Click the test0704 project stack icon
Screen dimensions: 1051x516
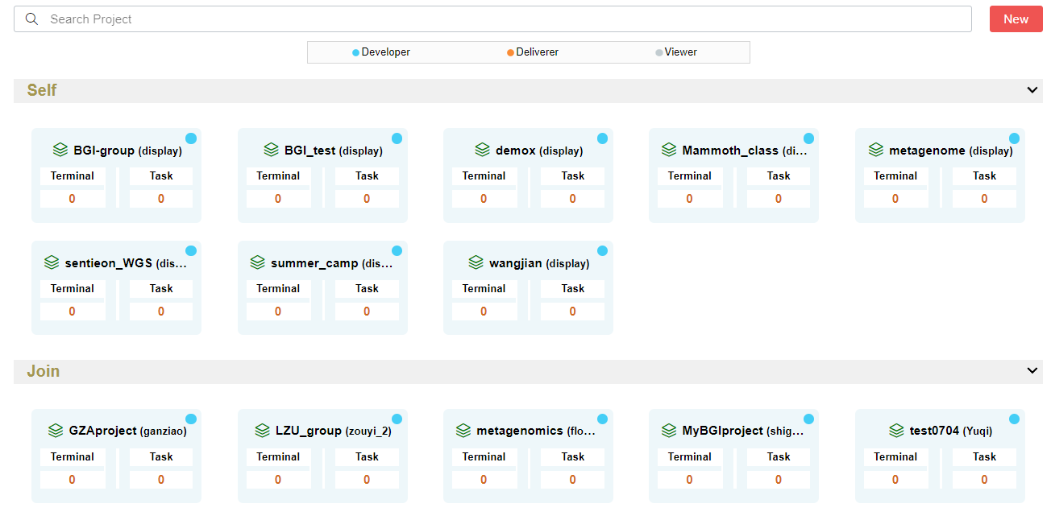pos(896,431)
